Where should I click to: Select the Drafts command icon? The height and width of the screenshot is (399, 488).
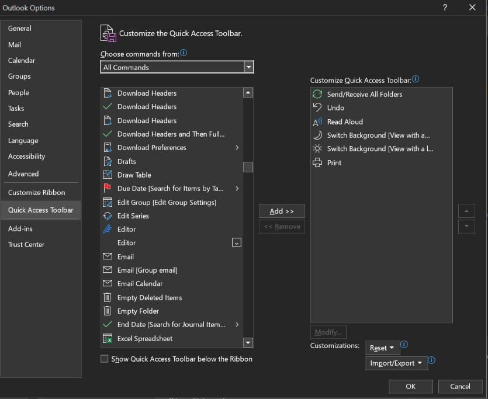pos(108,161)
